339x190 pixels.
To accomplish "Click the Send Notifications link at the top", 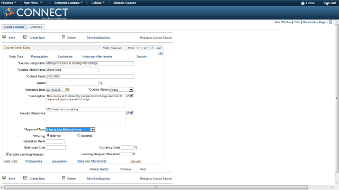I will [x=98, y=37].
